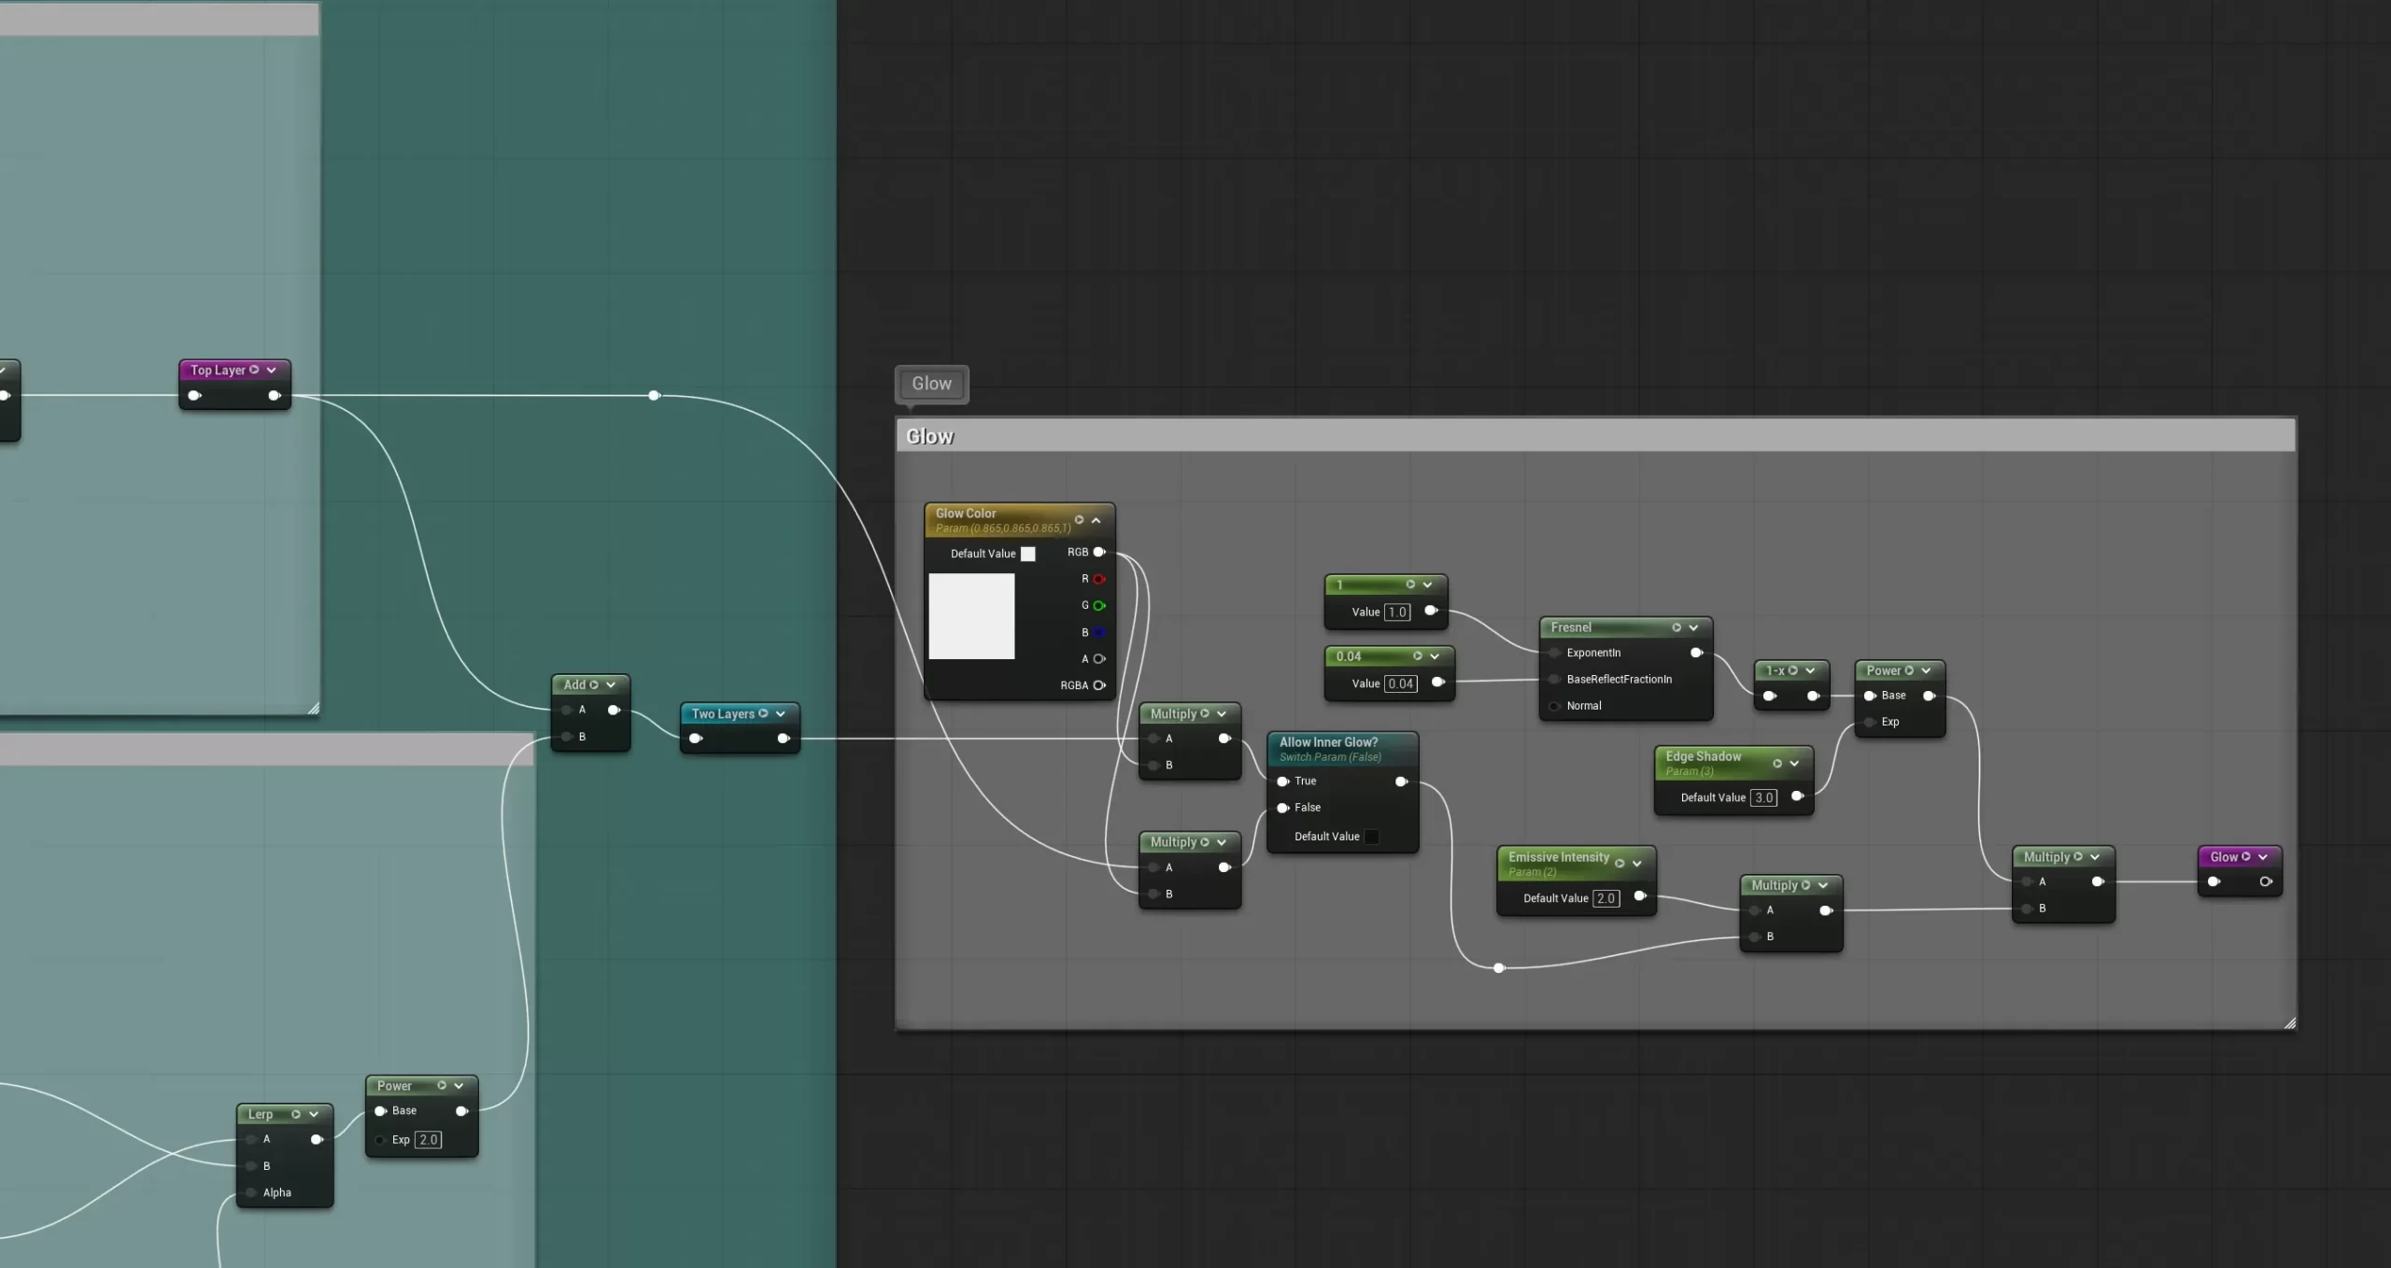The height and width of the screenshot is (1268, 2391).
Task: Expand the Emissive Intensity node chevron
Action: tap(1636, 864)
